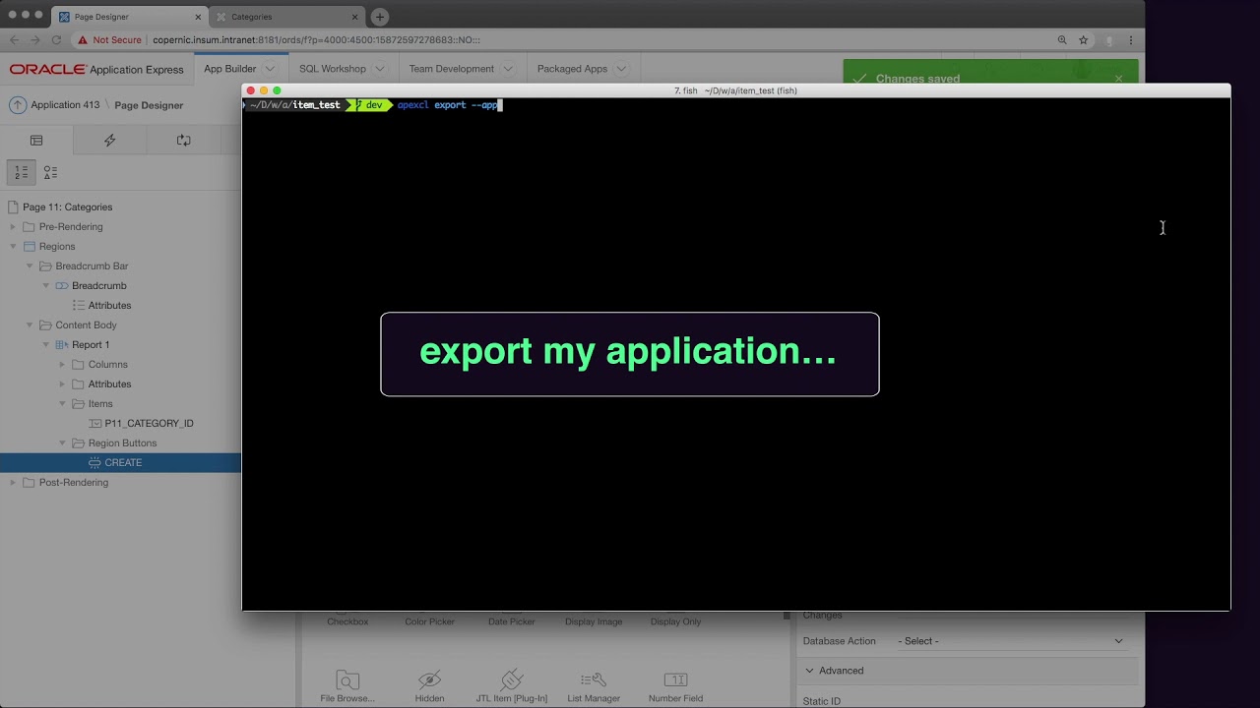Click the browser back arrow

14,40
